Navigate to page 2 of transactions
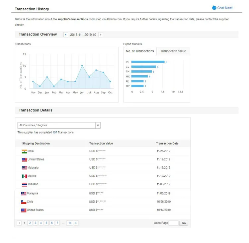The image size is (249, 243). 30,223
